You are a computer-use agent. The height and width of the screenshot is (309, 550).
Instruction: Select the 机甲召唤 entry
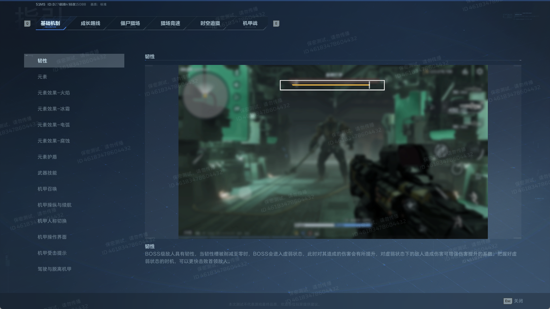(47, 189)
